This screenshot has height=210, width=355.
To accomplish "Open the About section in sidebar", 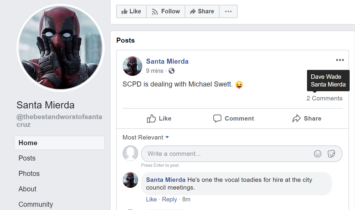I will click(x=28, y=189).
